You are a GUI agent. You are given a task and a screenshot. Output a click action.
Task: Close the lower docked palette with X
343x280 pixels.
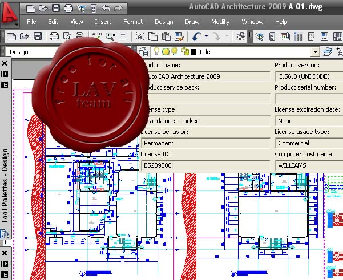point(5,253)
